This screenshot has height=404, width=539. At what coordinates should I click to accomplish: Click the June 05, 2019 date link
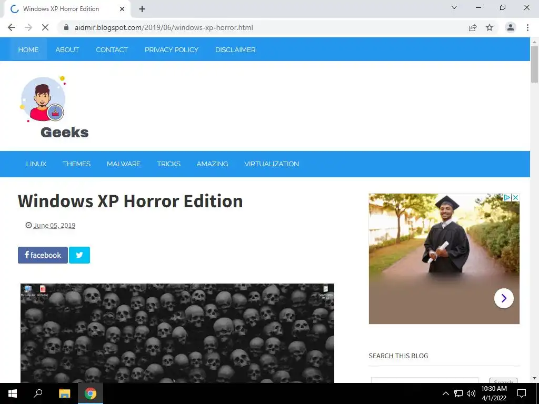(x=54, y=225)
